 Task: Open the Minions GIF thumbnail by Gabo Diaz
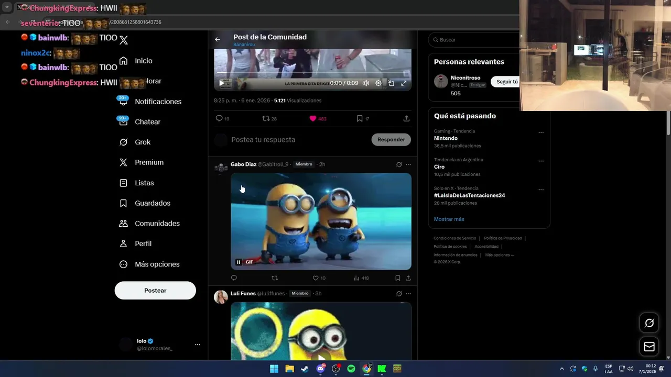(321, 221)
